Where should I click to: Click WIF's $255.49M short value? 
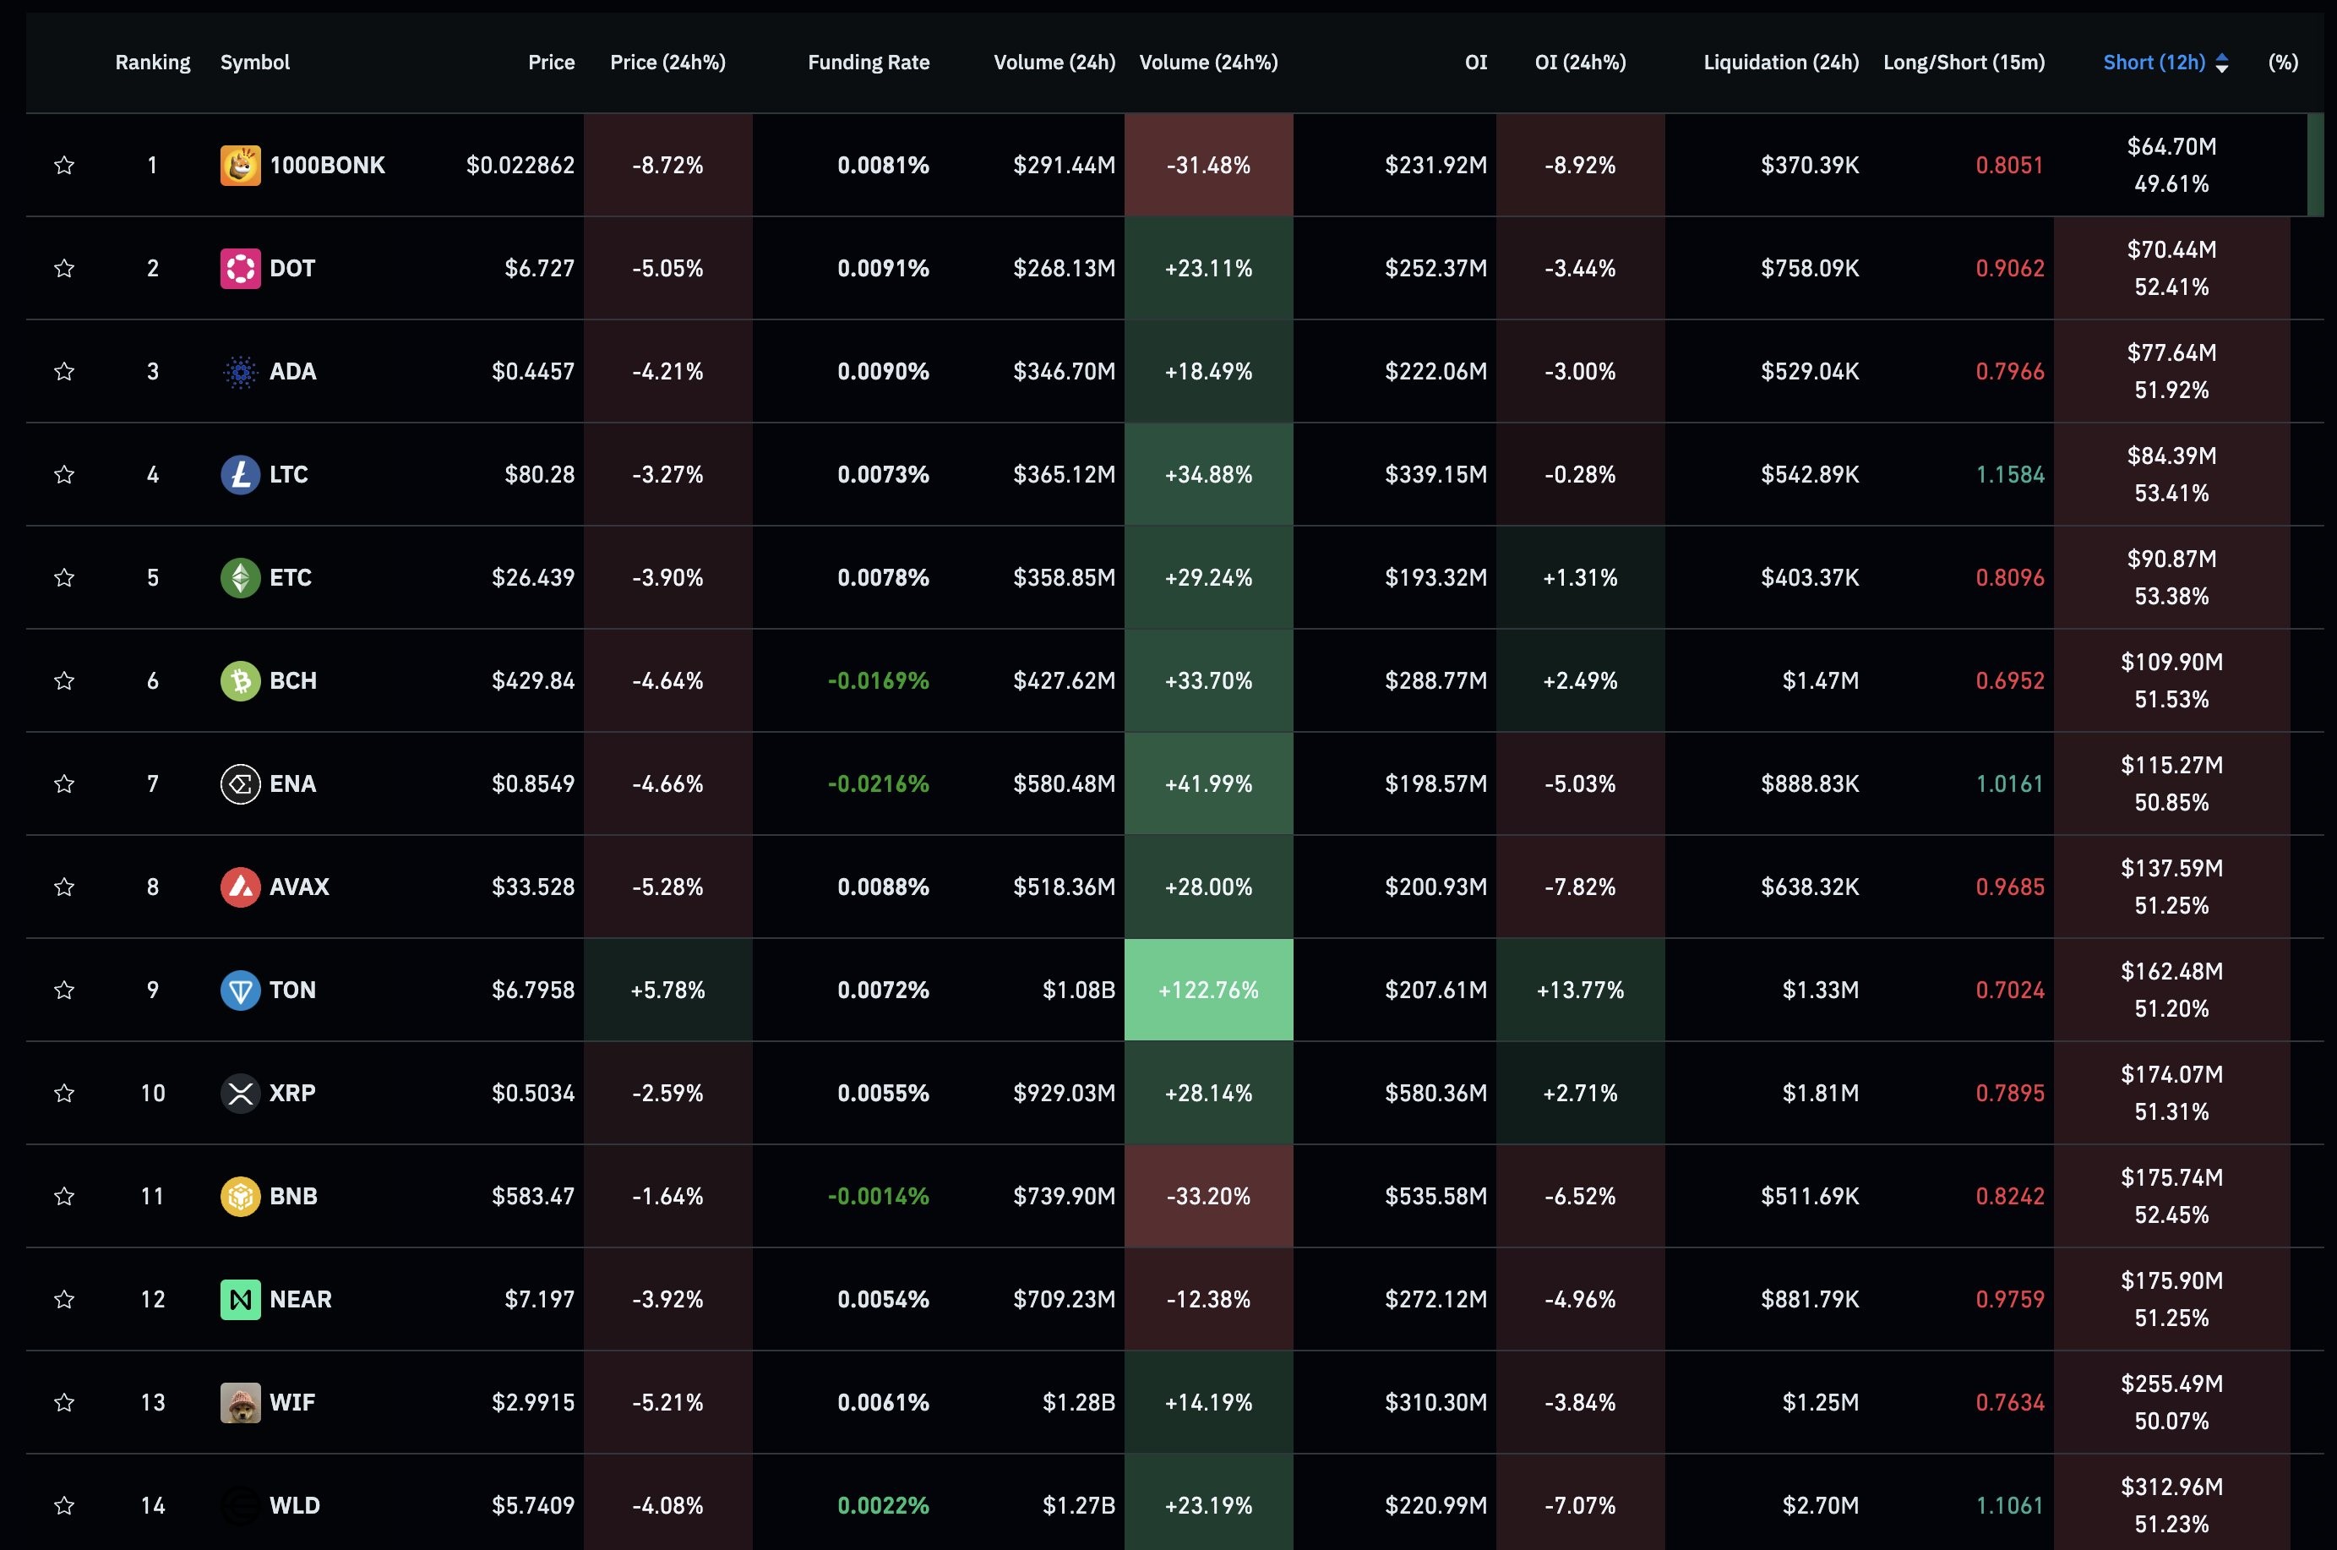[x=2172, y=1384]
